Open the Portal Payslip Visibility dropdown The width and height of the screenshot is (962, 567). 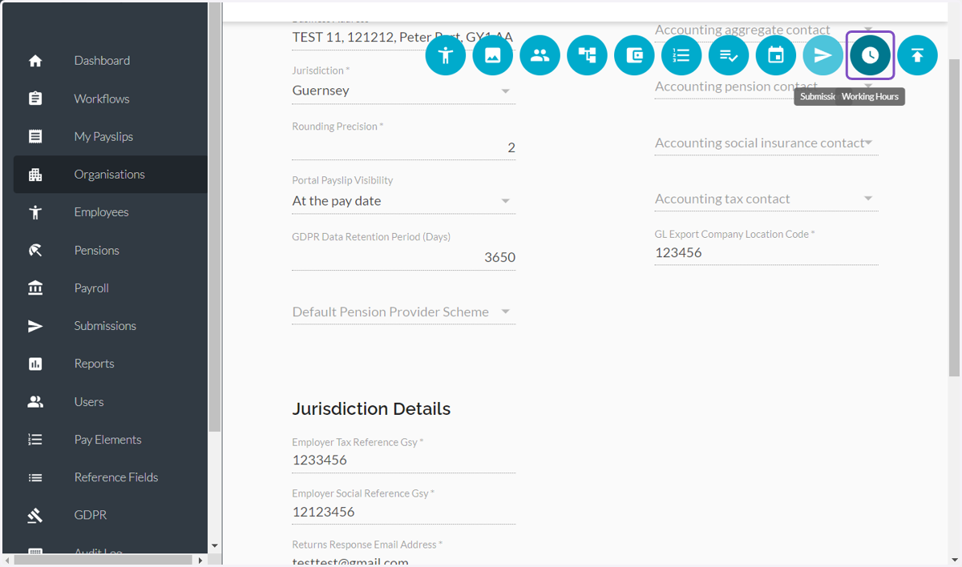[403, 201]
